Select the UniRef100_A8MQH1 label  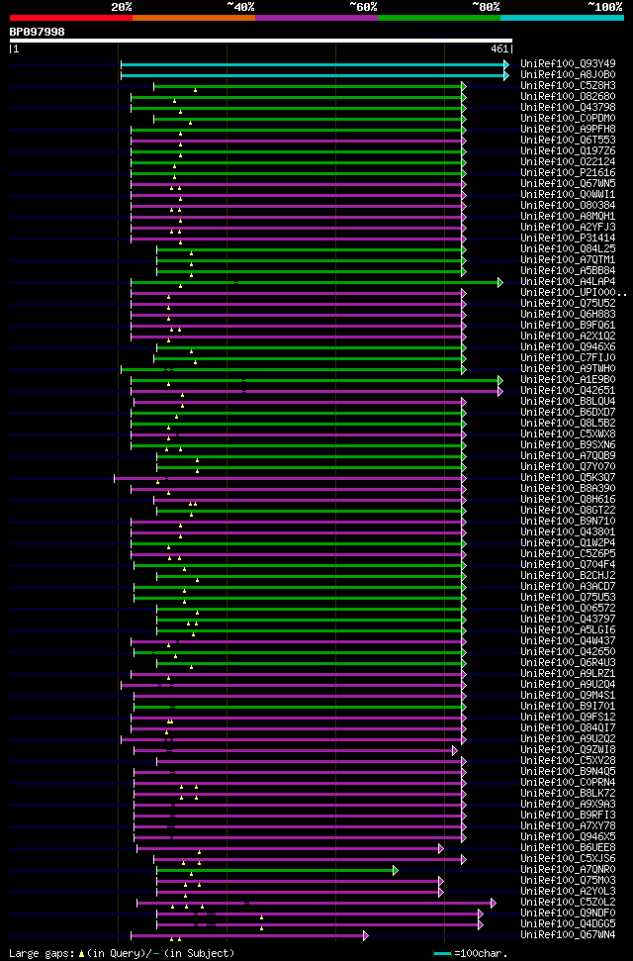pos(568,217)
